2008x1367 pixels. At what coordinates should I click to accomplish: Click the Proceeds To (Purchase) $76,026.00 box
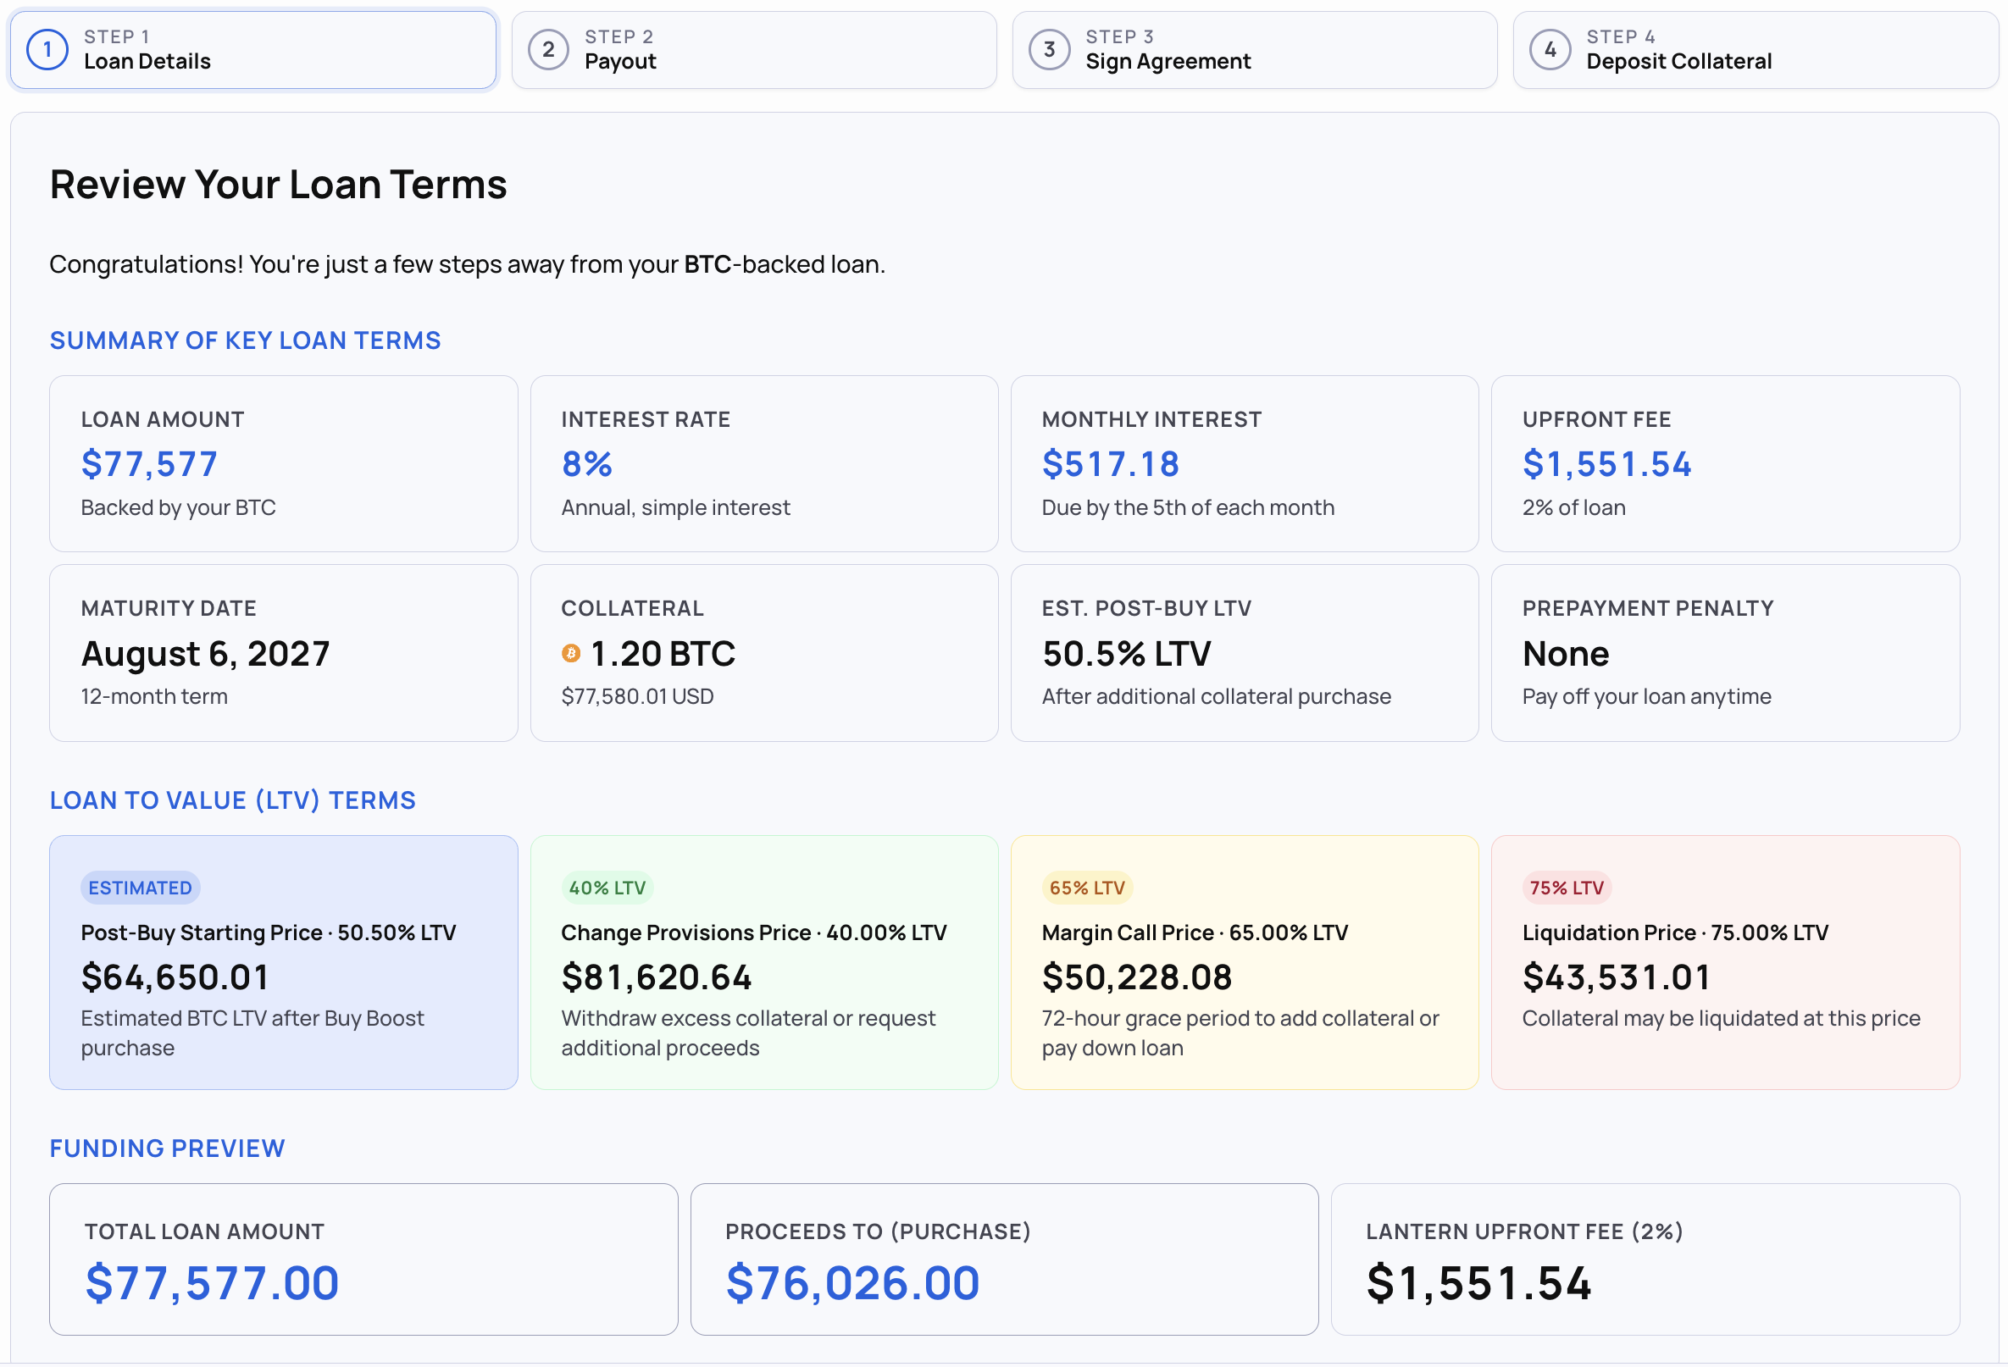point(1005,1260)
